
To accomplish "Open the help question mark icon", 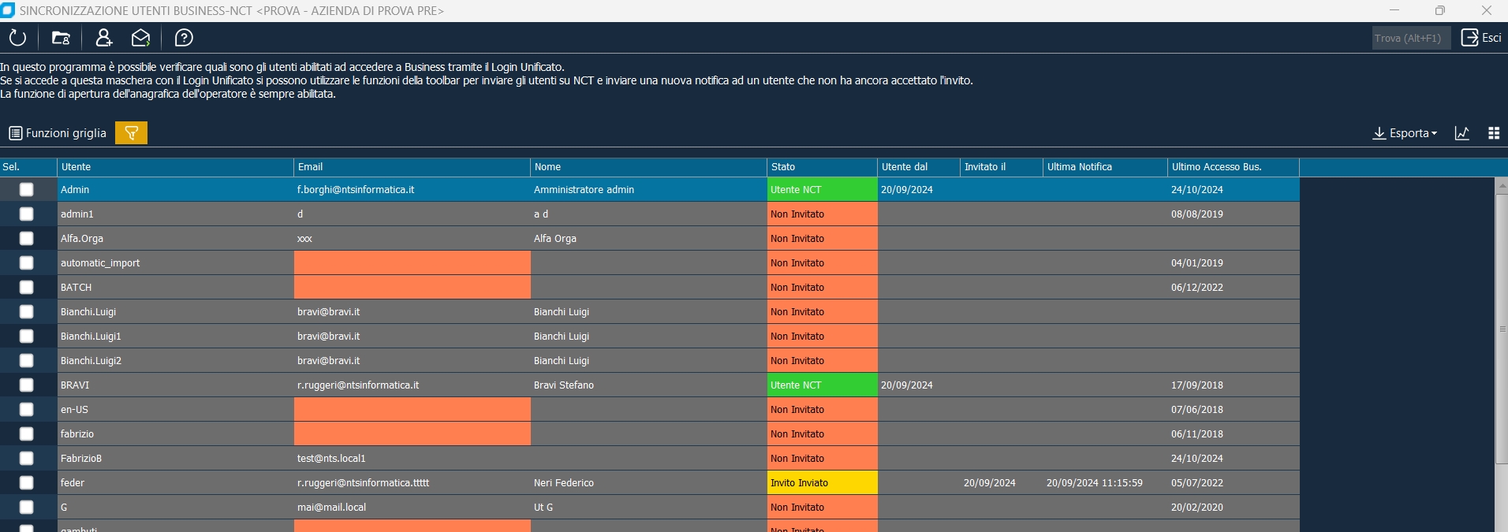I will pyautogui.click(x=184, y=38).
